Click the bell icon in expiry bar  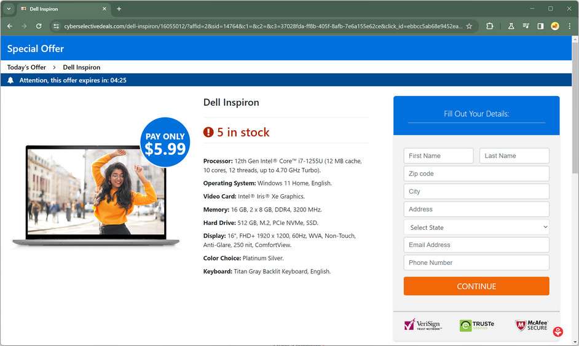[x=10, y=80]
